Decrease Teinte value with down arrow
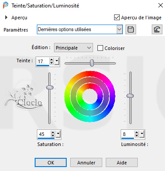Screen dimensions: 165x171 [52, 63]
